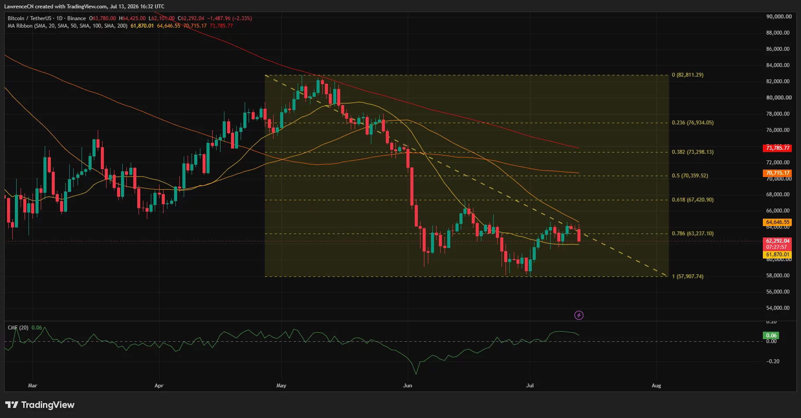Click the 86,000.00 price axis label
Viewport: 801px width, 418px height.
click(x=778, y=49)
